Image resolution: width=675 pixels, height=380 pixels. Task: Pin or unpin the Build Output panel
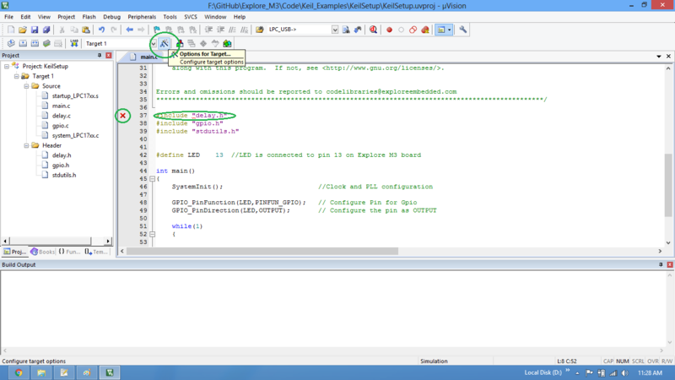661,264
